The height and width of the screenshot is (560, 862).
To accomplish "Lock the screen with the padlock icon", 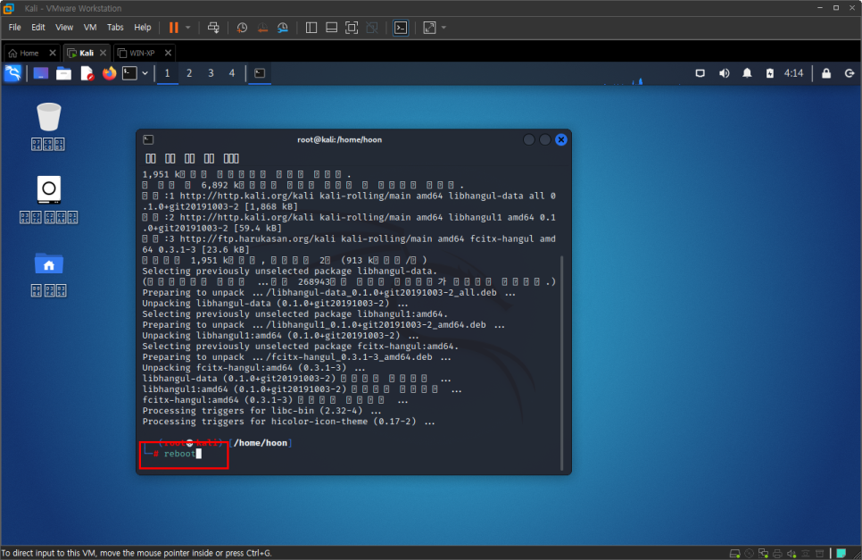I will pyautogui.click(x=826, y=73).
